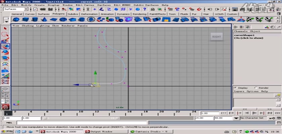Click the checkered sphere shelf icon
The width and height of the screenshot is (282, 134).
[269, 19]
